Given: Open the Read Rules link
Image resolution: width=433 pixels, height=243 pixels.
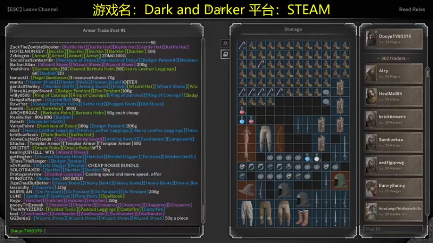Looking at the screenshot, I should tap(412, 9).
